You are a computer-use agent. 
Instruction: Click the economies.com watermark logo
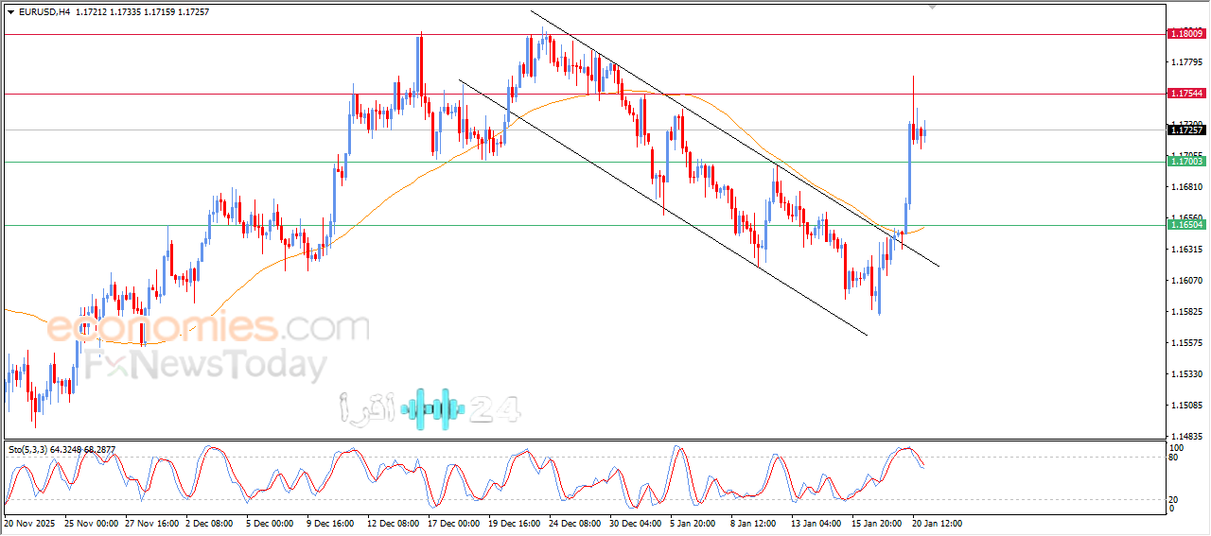coord(208,328)
